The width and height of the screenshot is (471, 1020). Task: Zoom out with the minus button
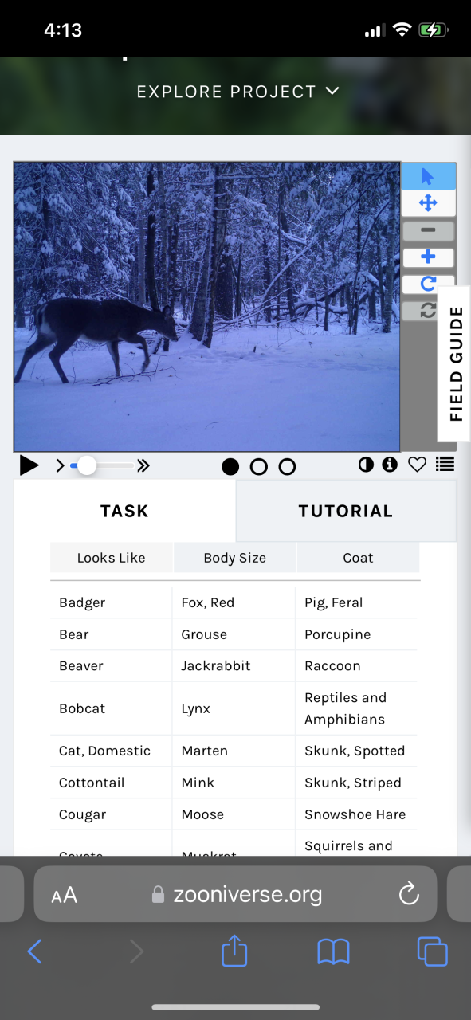click(428, 231)
